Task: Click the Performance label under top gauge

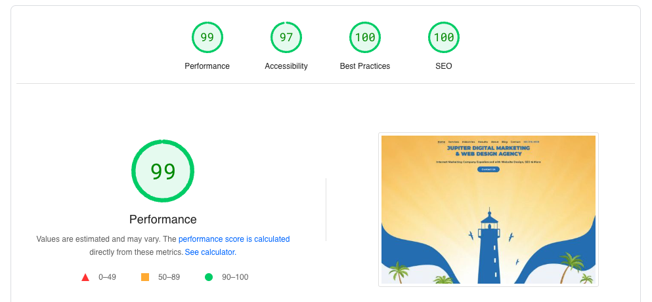Action: [207, 66]
